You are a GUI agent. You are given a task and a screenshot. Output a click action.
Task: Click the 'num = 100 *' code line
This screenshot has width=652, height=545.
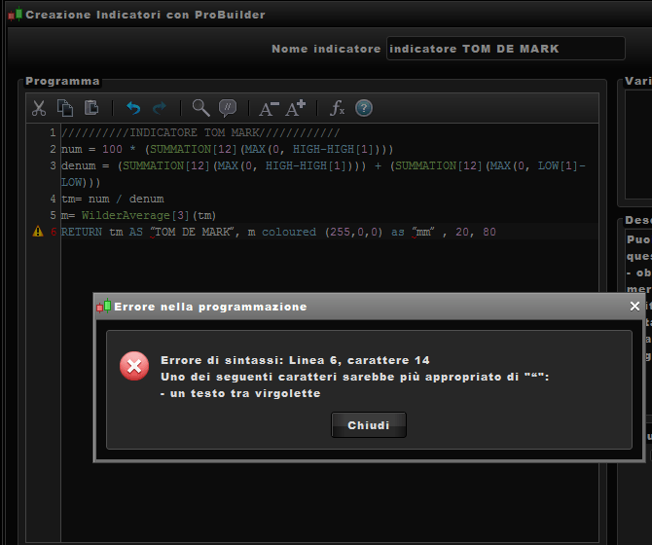[227, 149]
